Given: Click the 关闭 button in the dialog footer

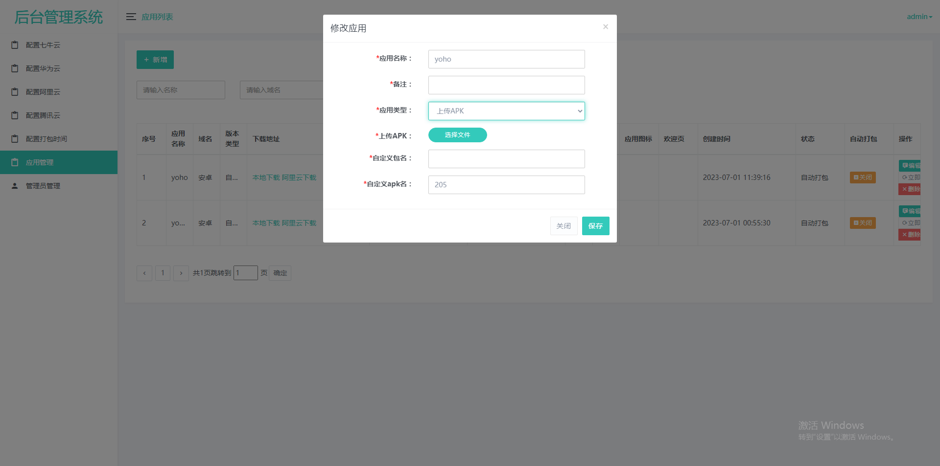Looking at the screenshot, I should tap(564, 226).
